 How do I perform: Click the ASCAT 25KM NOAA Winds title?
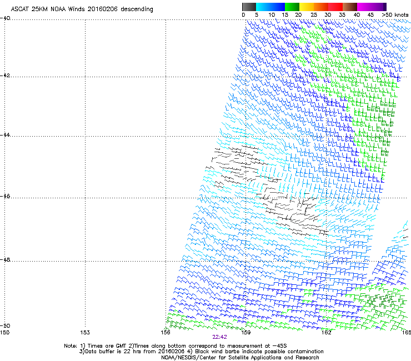82,9
